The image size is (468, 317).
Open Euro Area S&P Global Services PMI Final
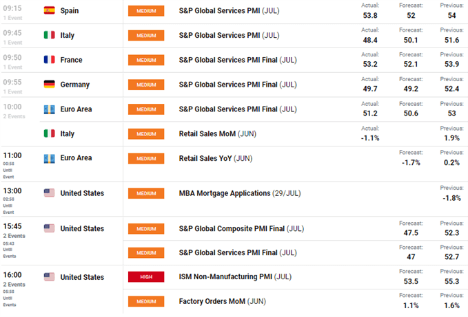(x=238, y=109)
